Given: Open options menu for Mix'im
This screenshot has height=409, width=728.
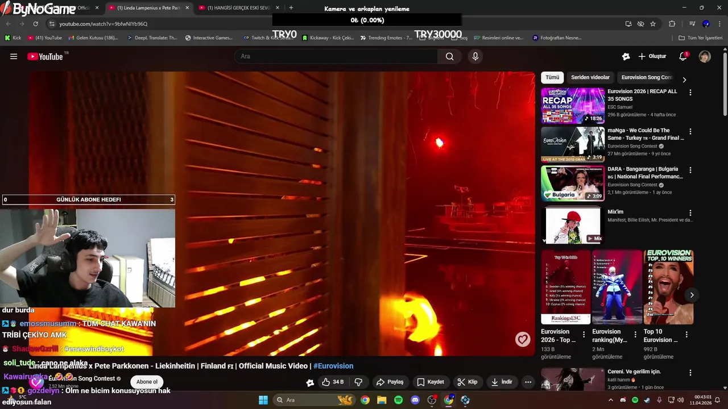Looking at the screenshot, I should 690,212.
